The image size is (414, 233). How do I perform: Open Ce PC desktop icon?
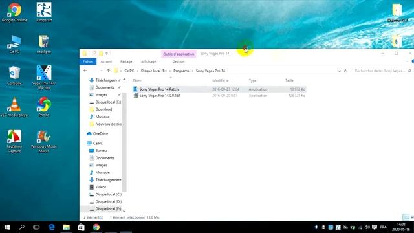pos(14,44)
